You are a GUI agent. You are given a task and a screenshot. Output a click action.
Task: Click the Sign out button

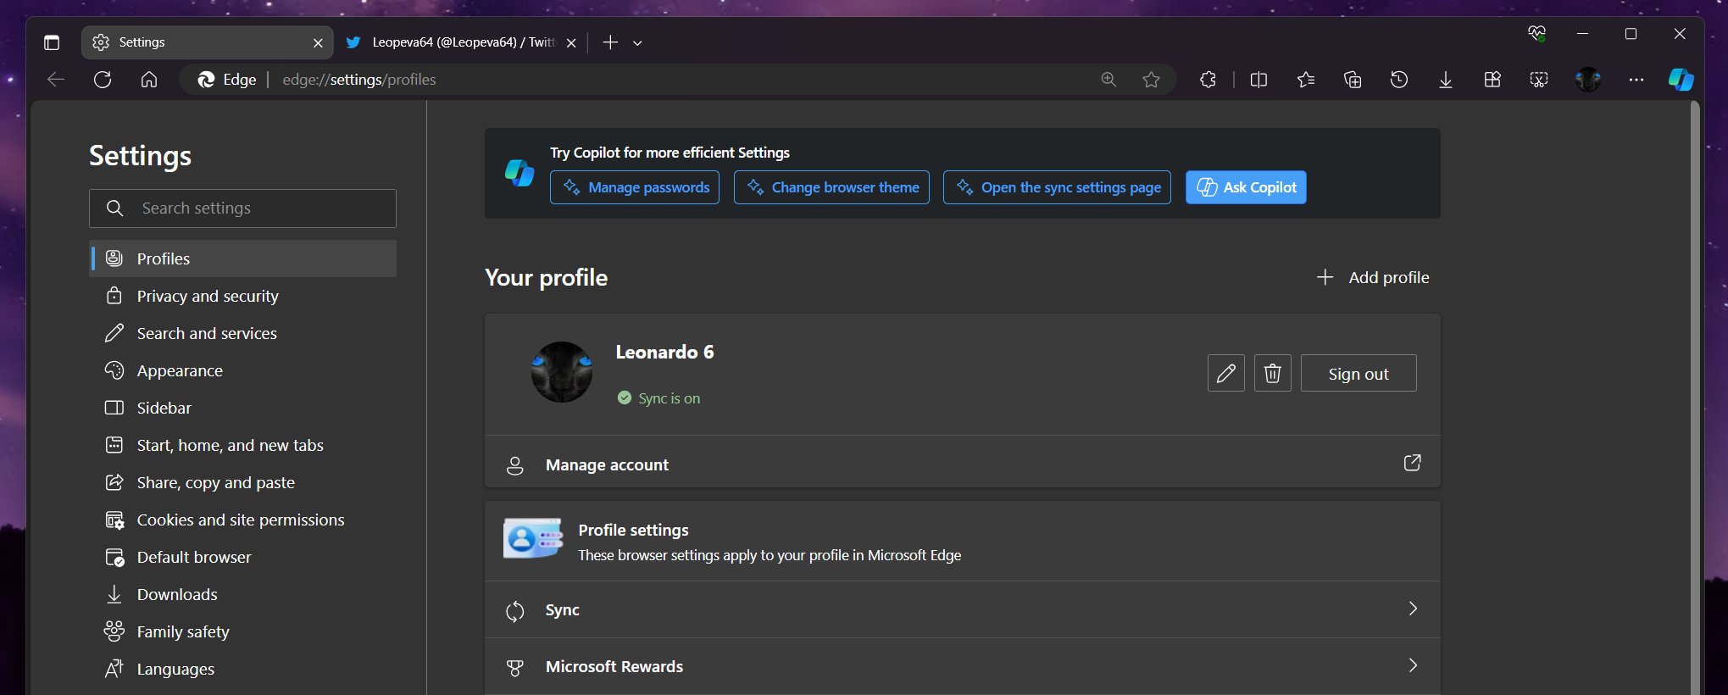(1358, 374)
